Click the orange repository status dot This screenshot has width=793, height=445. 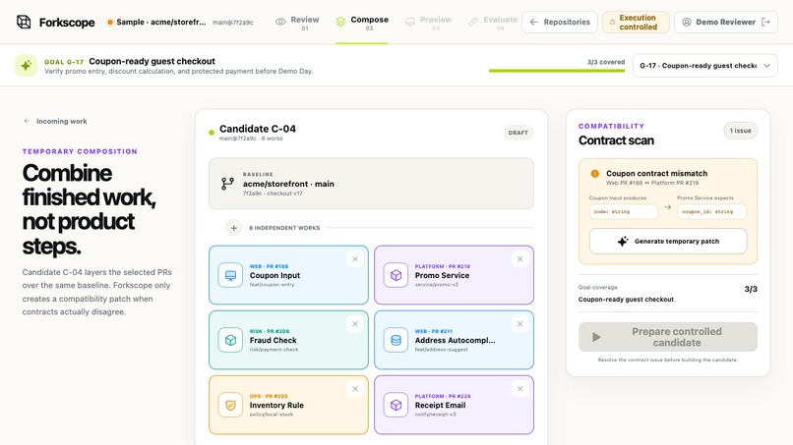(110, 23)
